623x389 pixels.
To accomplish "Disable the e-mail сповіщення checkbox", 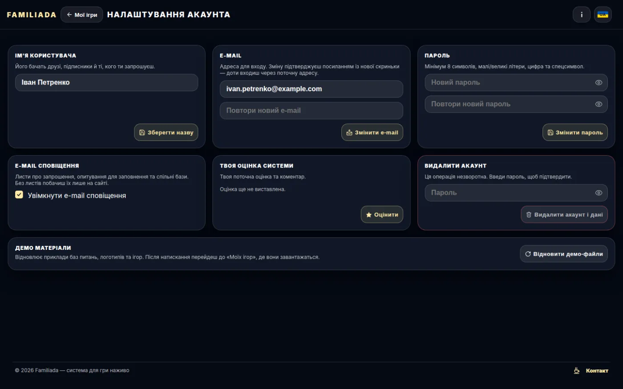I will 19,195.
